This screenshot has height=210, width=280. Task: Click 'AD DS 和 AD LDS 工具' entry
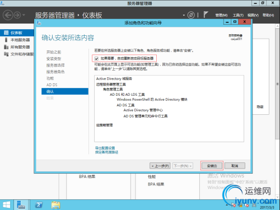click(x=127, y=95)
